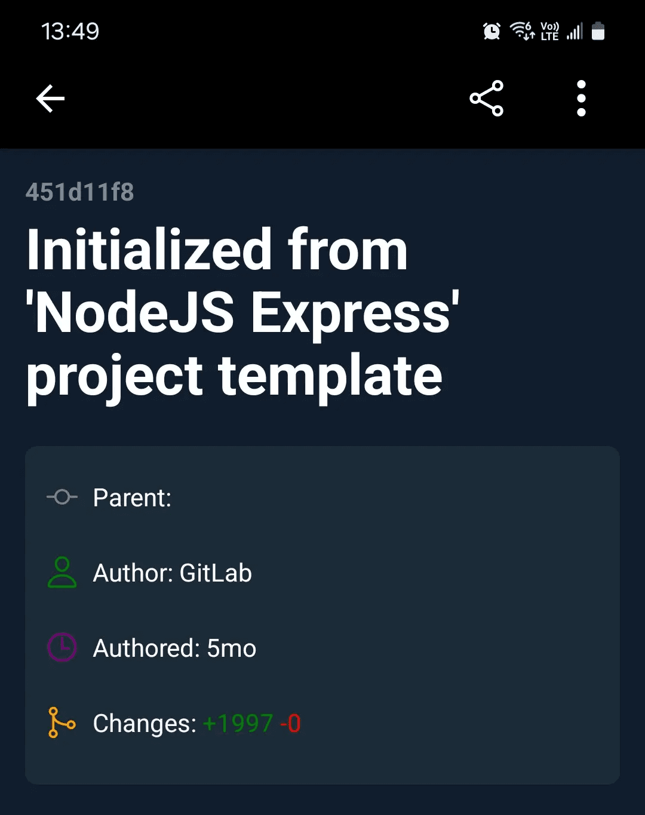
Task: Select the commit hash 451d11f8
Action: coord(79,192)
